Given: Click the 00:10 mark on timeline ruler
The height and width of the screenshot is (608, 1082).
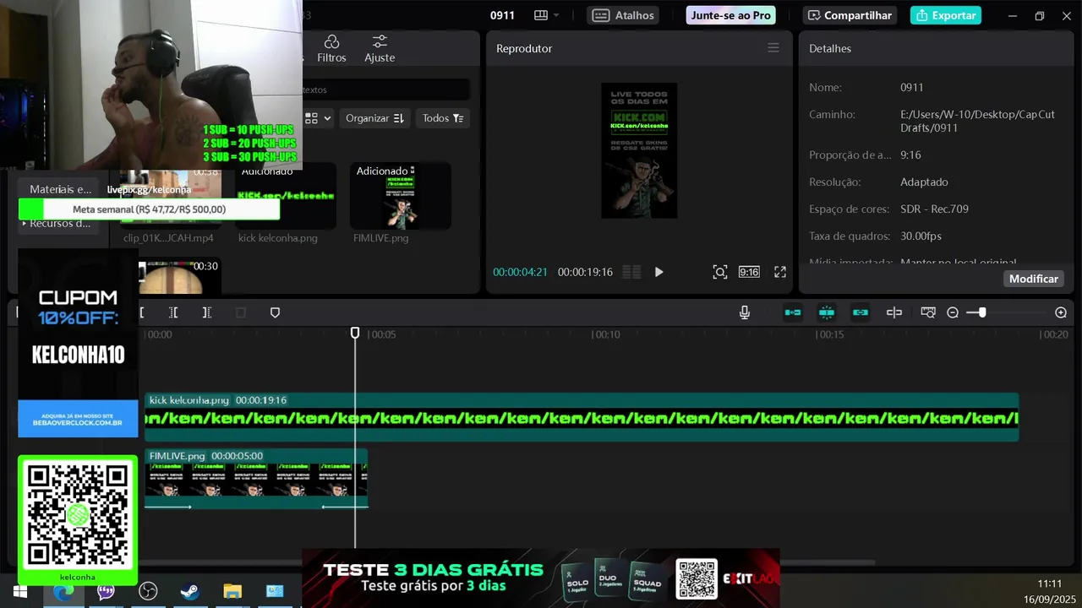Looking at the screenshot, I should [x=605, y=334].
